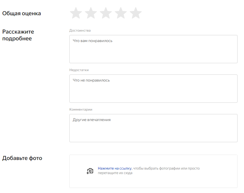
Task: Rate with the third star
Action: tap(106, 13)
